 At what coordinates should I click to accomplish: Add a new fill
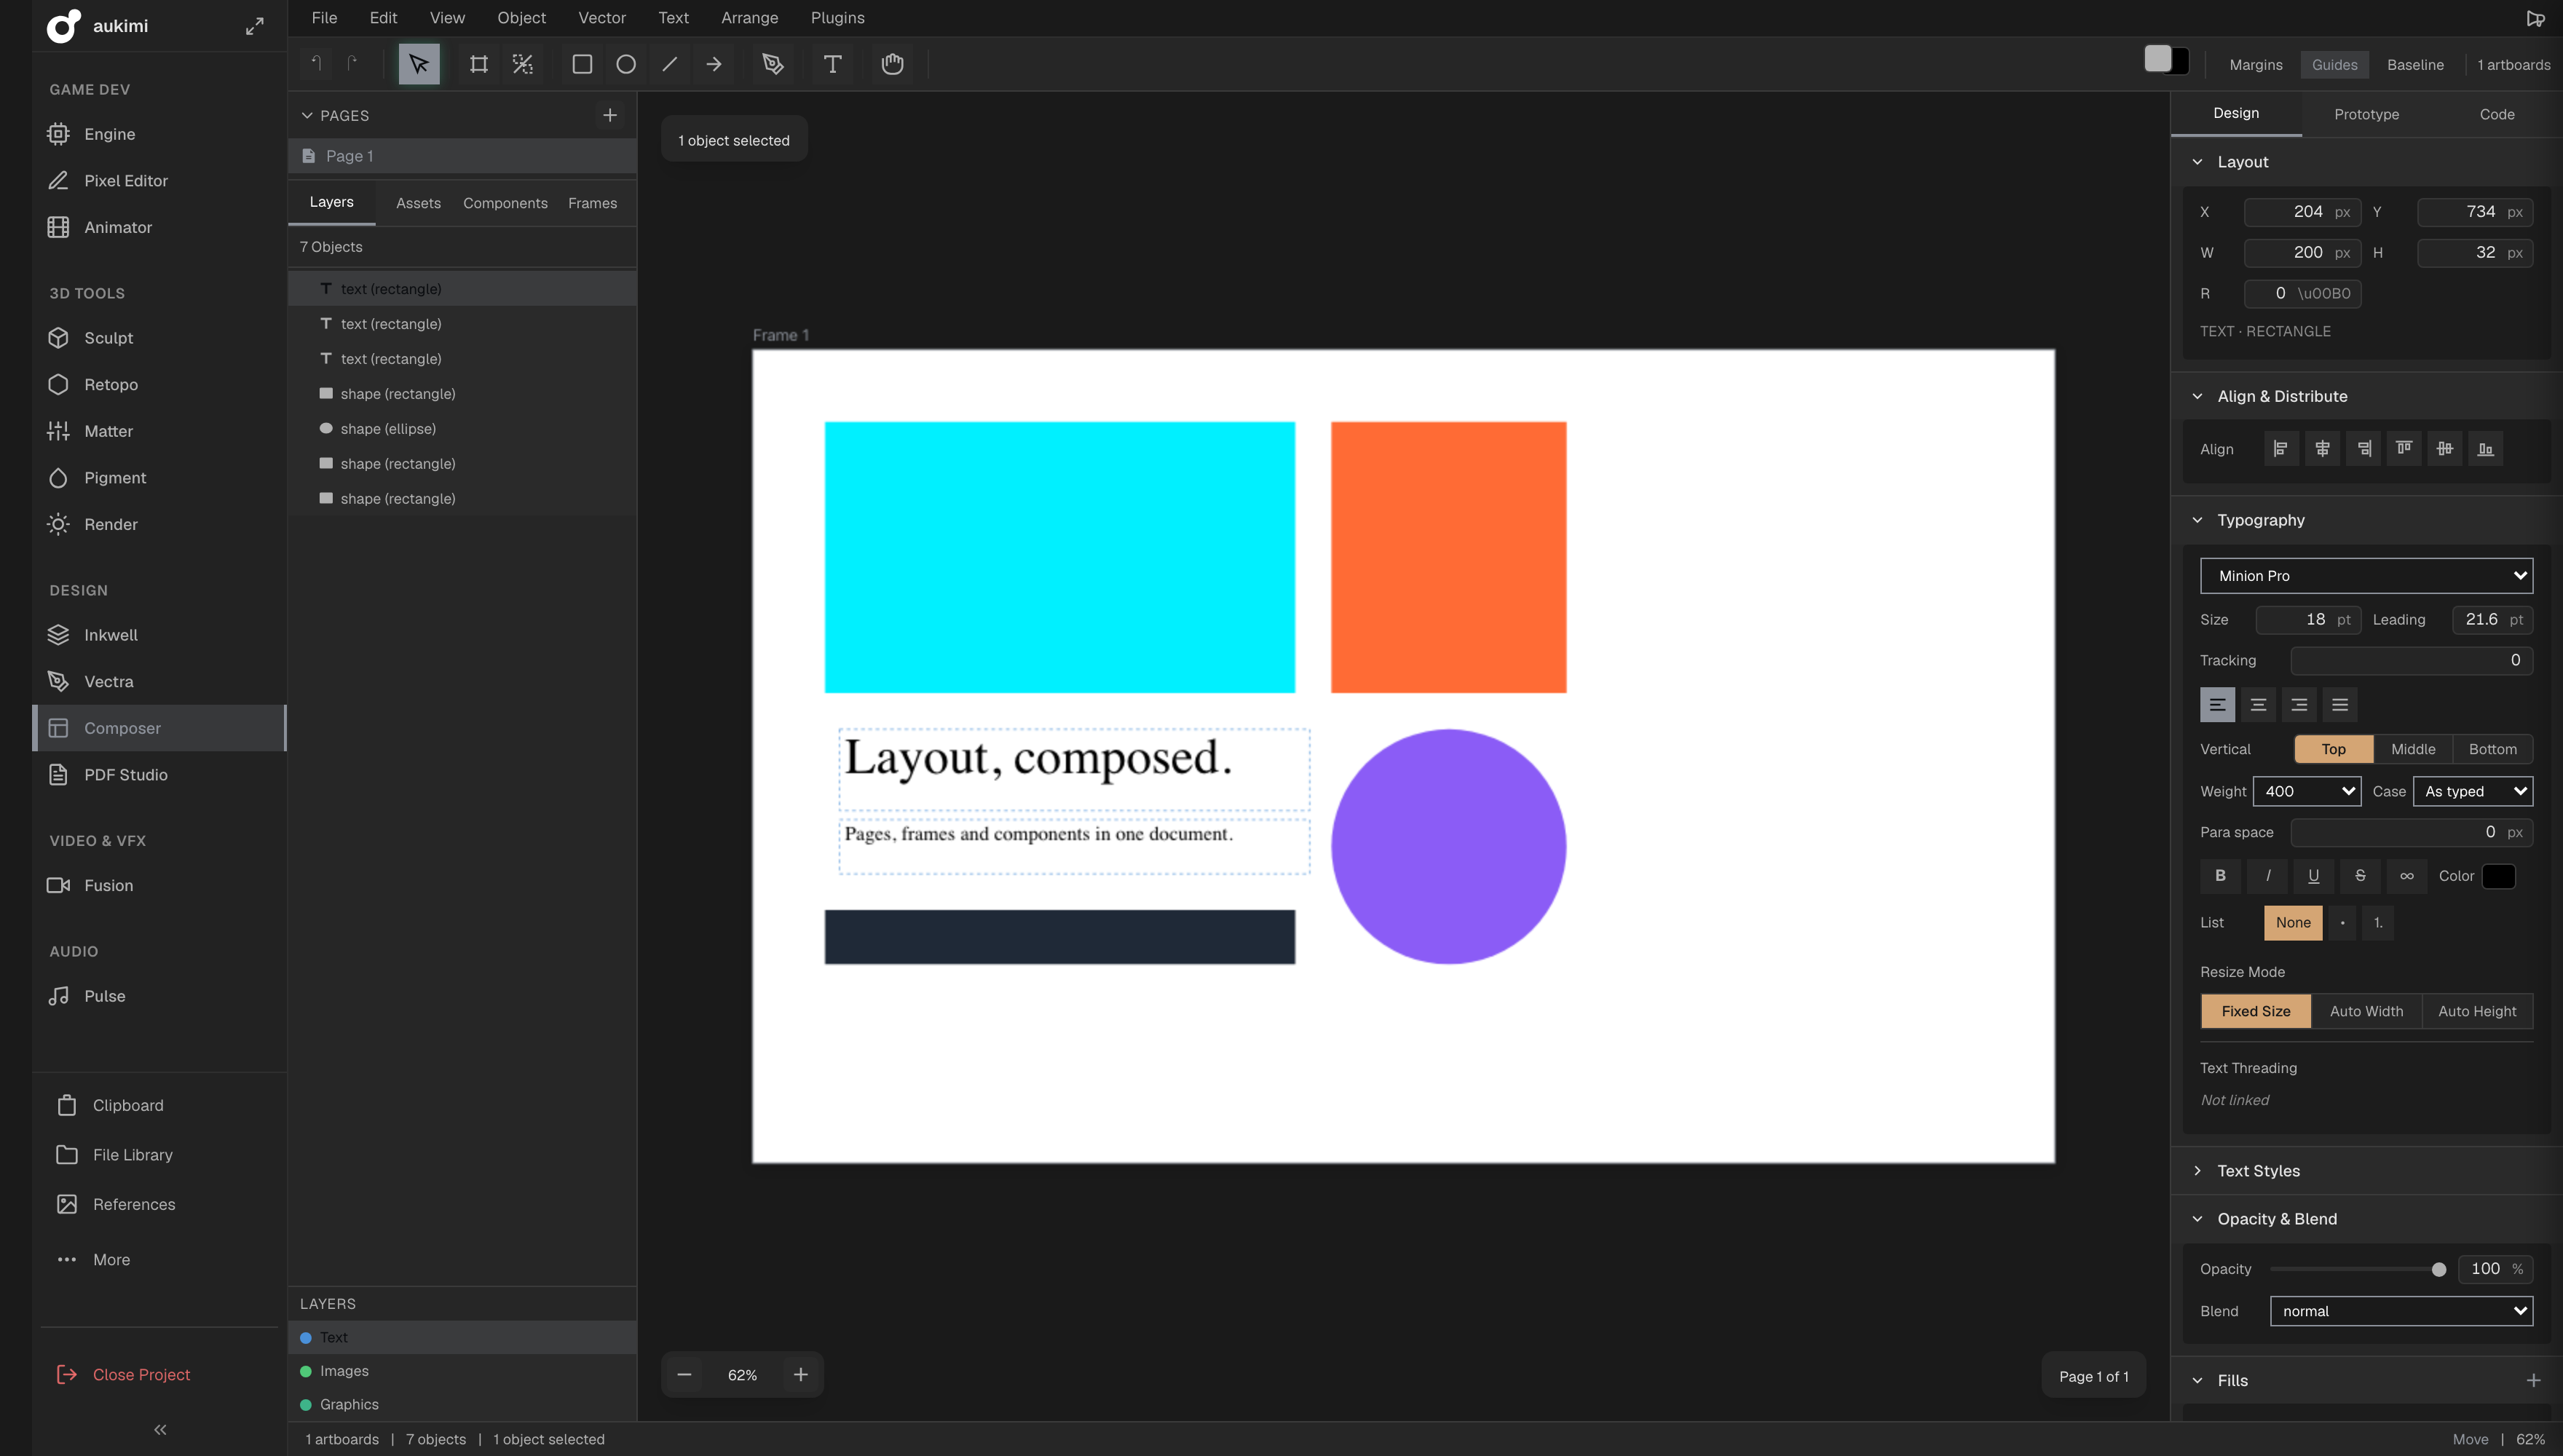click(x=2533, y=1380)
